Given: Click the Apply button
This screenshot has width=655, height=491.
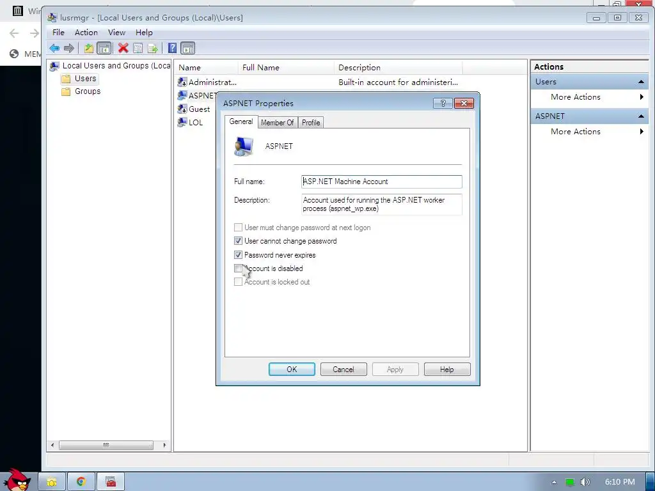Looking at the screenshot, I should click(x=395, y=369).
